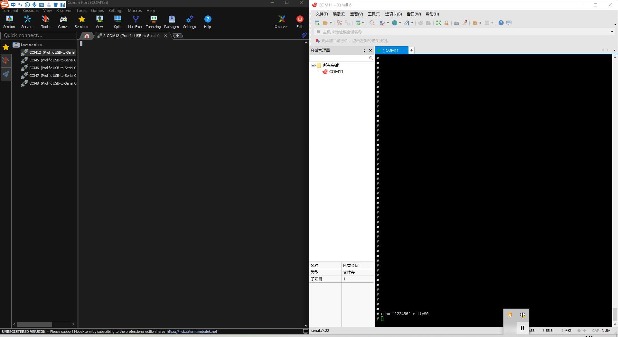618x337 pixels.
Task: Toggle the lock in Xshell toolbar
Action: pos(447,23)
